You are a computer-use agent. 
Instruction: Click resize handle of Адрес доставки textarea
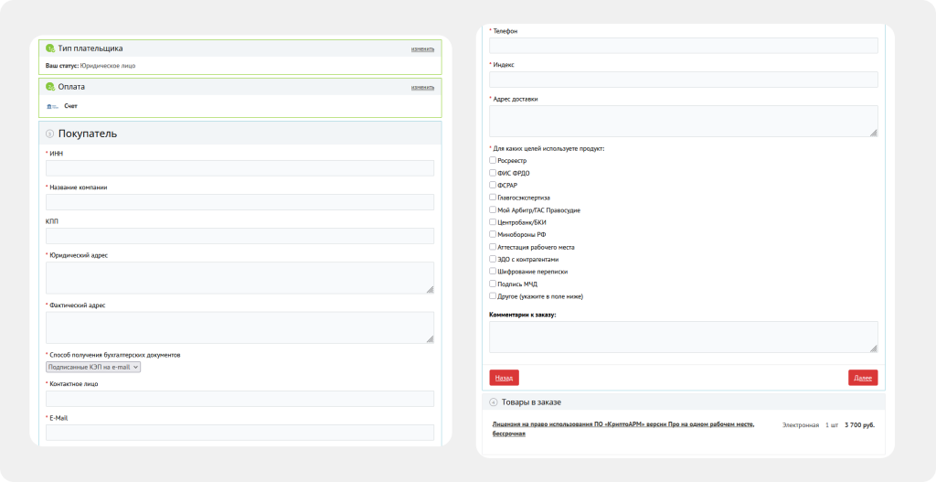[x=873, y=132]
